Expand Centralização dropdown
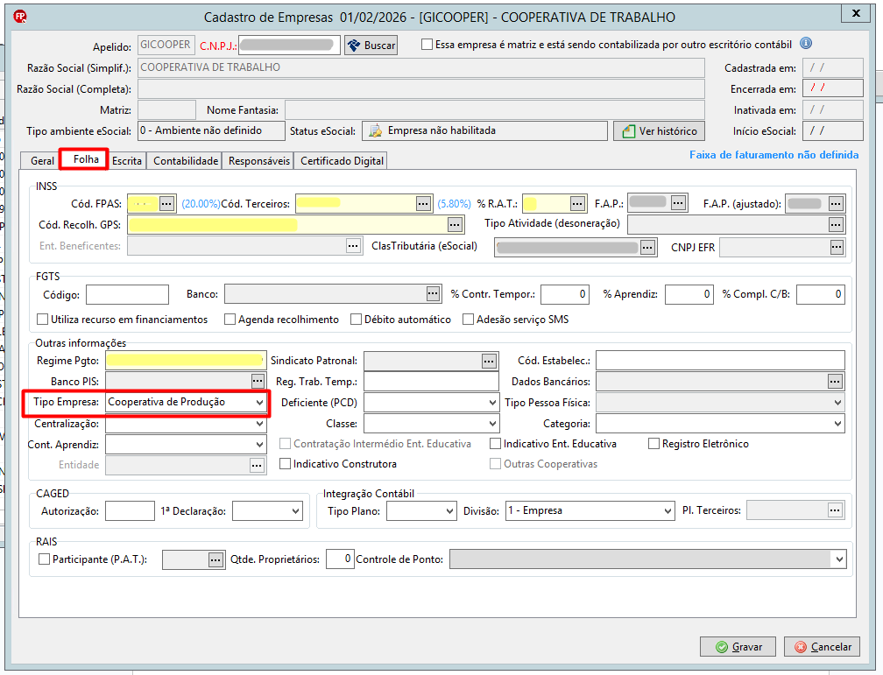 259,424
